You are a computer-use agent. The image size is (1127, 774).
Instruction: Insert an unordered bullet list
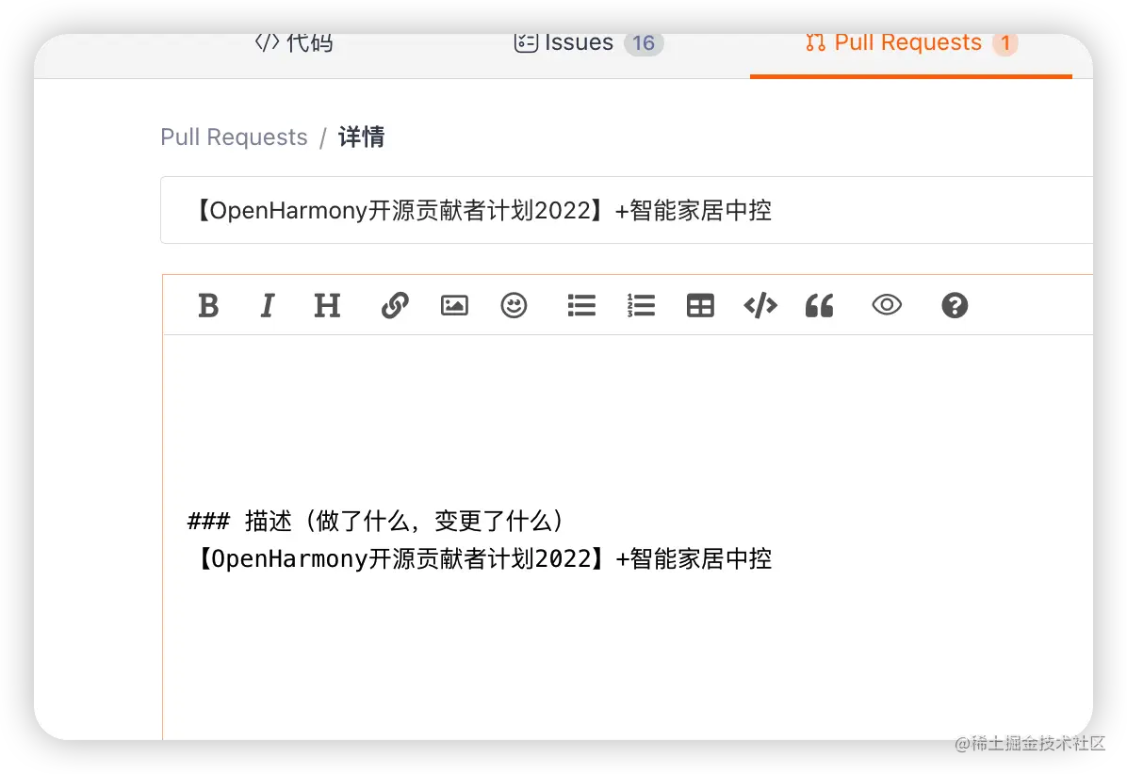(x=581, y=306)
